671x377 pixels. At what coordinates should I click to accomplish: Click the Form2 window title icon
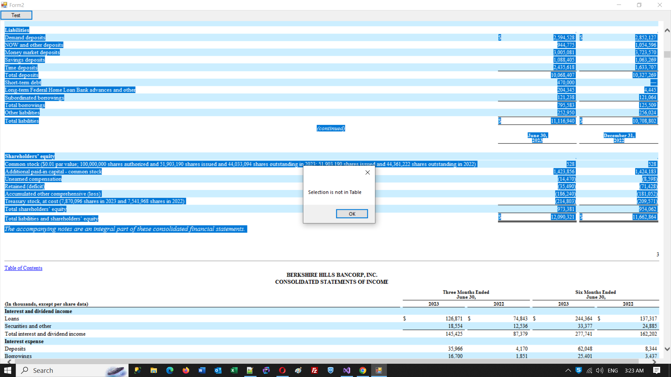coord(4,5)
